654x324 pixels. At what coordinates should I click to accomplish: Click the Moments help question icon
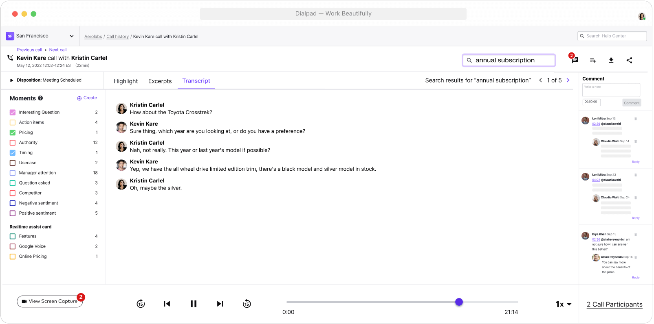(40, 98)
